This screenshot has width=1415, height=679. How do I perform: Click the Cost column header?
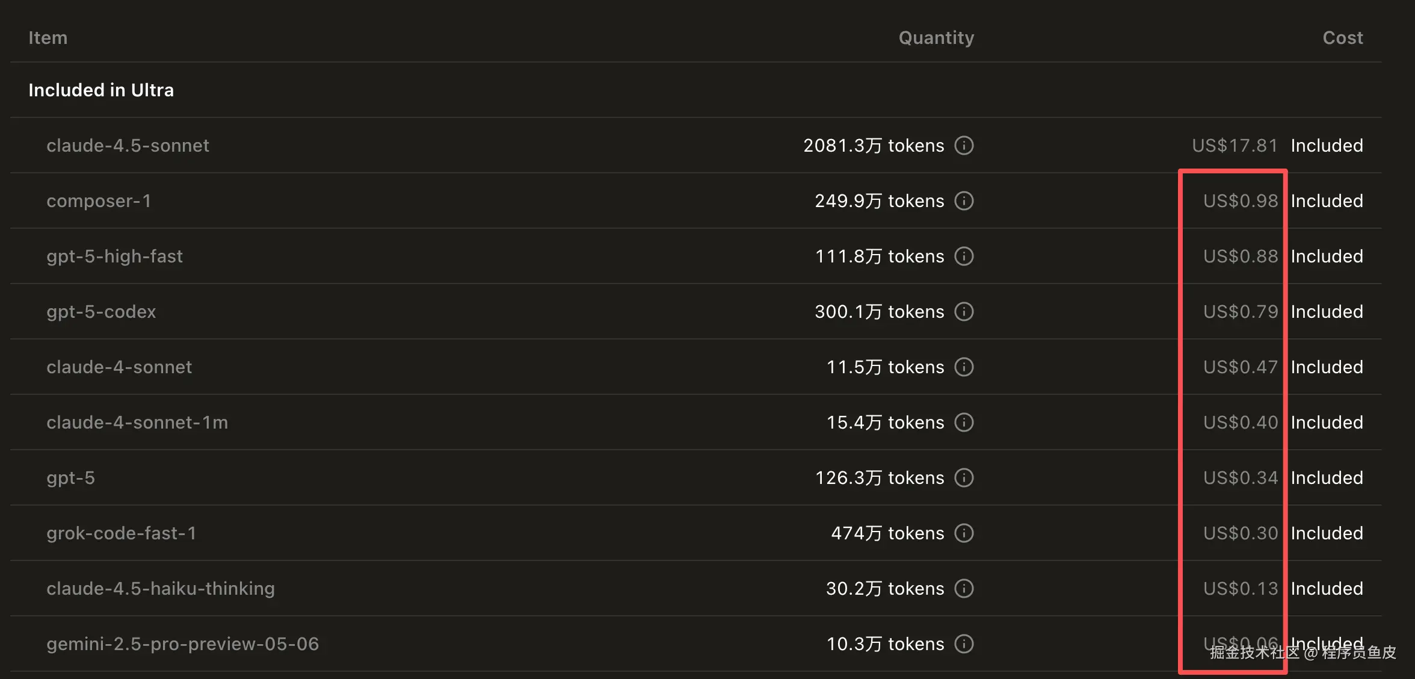1342,38
